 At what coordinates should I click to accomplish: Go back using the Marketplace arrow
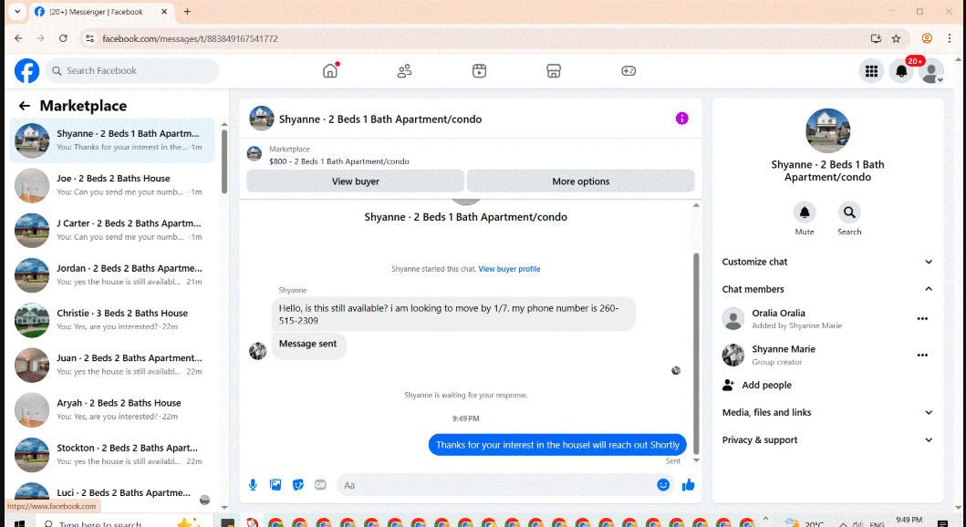click(x=24, y=106)
